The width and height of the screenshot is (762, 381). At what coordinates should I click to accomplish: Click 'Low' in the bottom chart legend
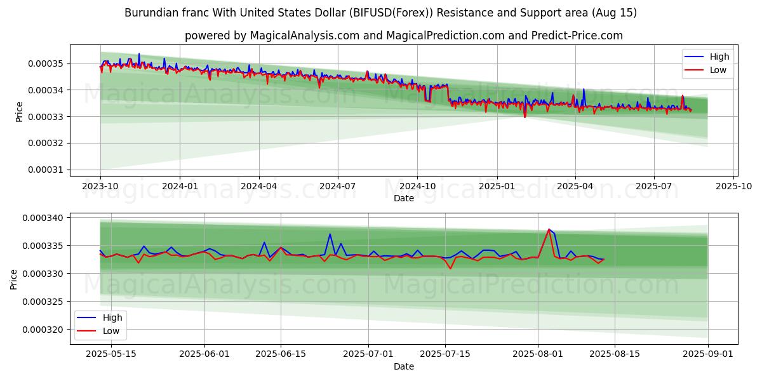pos(111,331)
